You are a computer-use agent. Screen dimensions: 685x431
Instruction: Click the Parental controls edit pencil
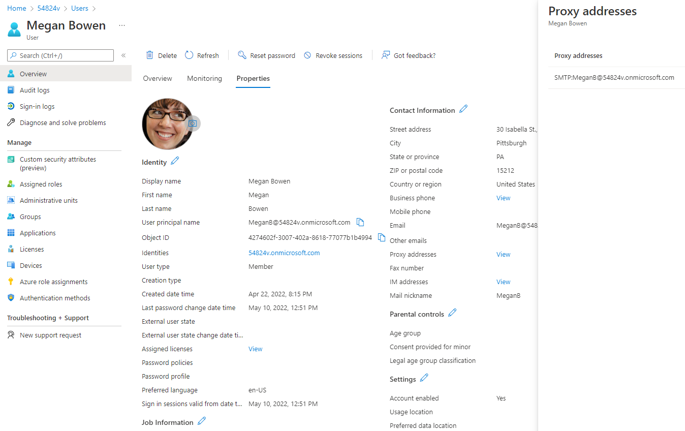pos(452,313)
